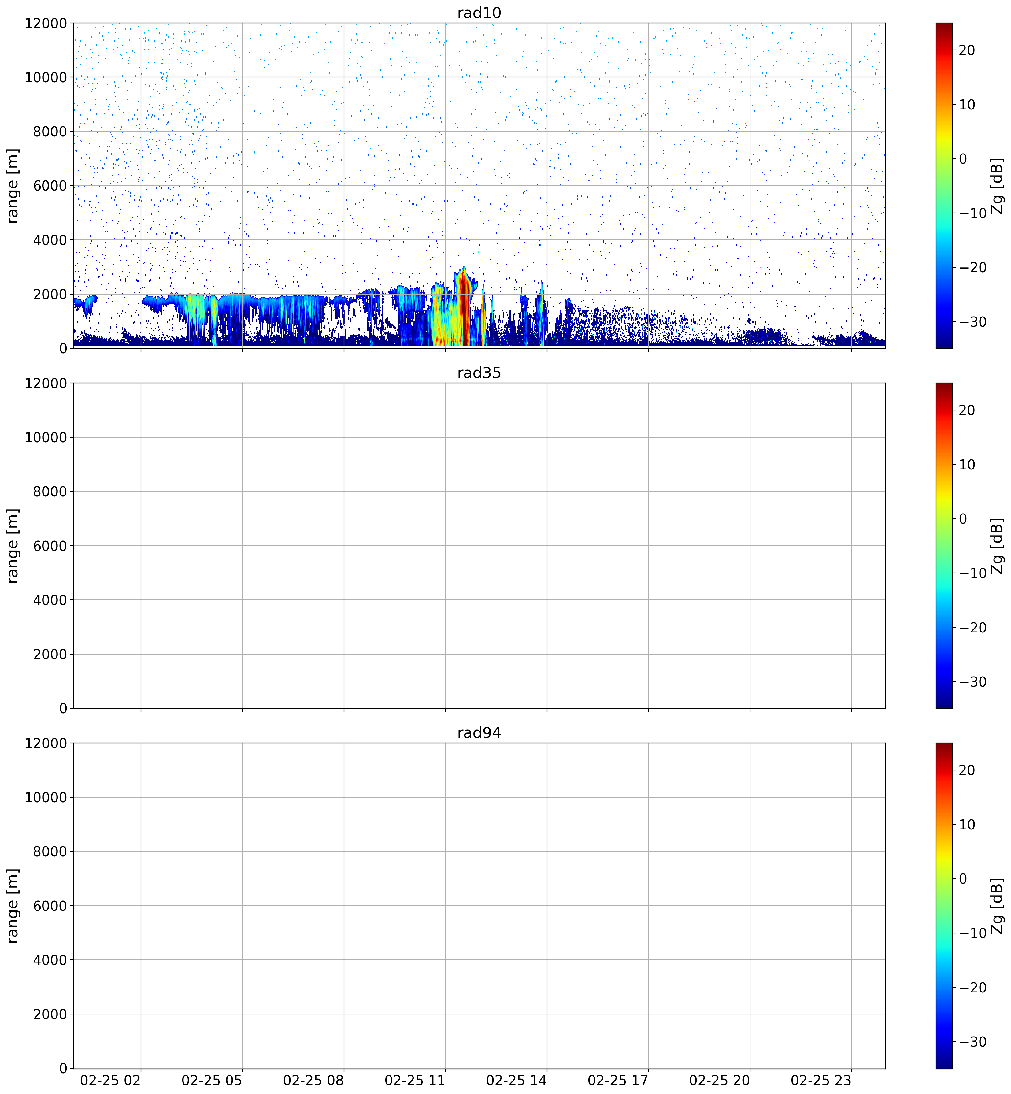The width and height of the screenshot is (1011, 1094).
Task: Click the 10000 tick on rad35 y-axis
Action: 46,438
